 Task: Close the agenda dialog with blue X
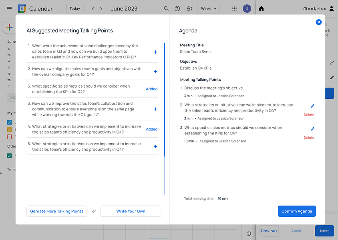click(x=319, y=22)
